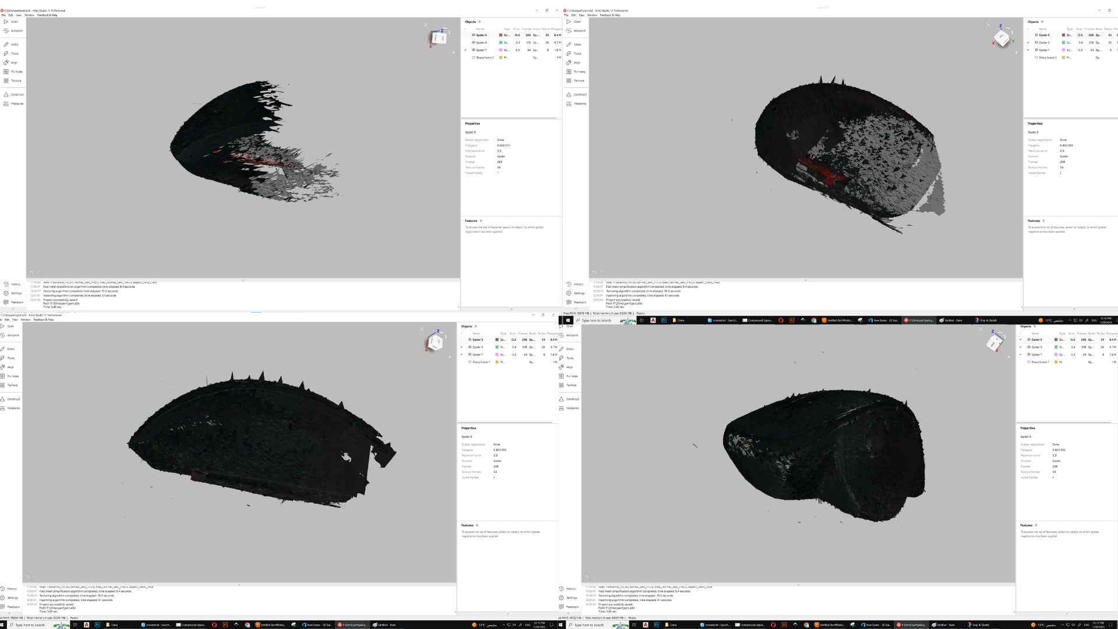
Task: Hide Spider 7 scan in bottom-right window
Action: pos(1021,355)
